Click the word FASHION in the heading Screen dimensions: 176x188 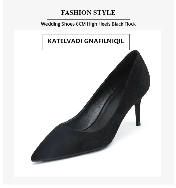coord(76,13)
